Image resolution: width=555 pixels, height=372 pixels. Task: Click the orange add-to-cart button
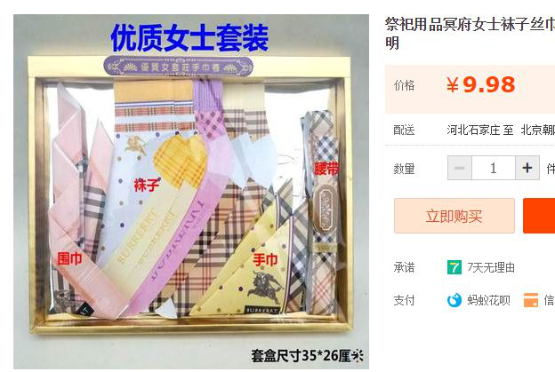click(x=539, y=216)
